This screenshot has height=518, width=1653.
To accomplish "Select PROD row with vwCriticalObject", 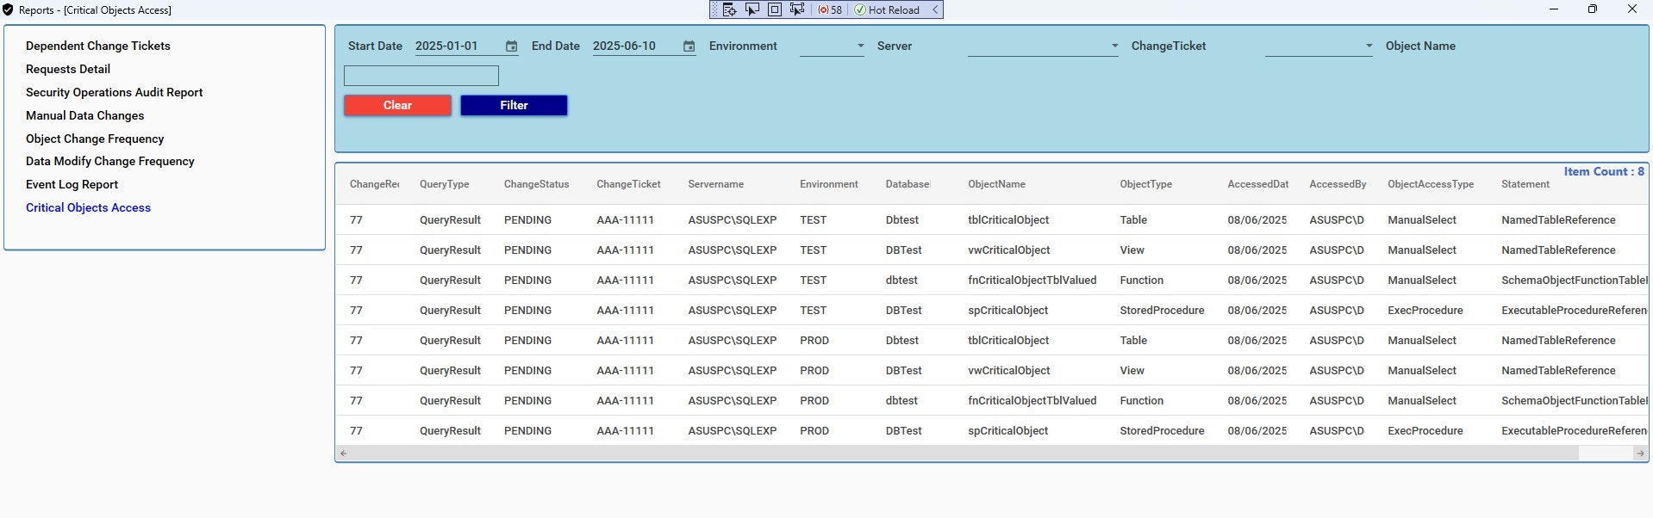I will [991, 370].
